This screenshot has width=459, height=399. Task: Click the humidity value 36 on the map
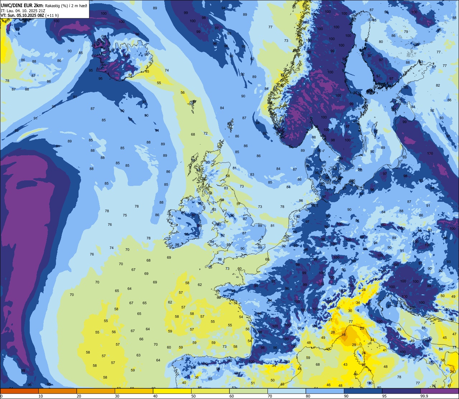point(197,377)
